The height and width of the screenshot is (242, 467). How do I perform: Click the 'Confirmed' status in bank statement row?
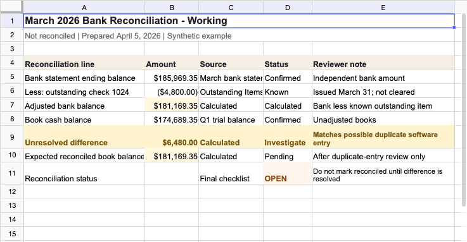(288, 76)
